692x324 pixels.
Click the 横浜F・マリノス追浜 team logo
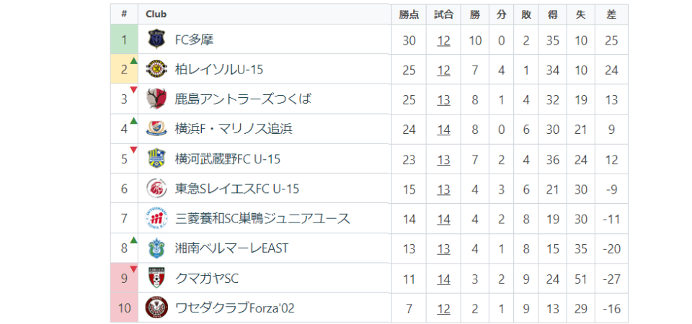pyautogui.click(x=156, y=129)
